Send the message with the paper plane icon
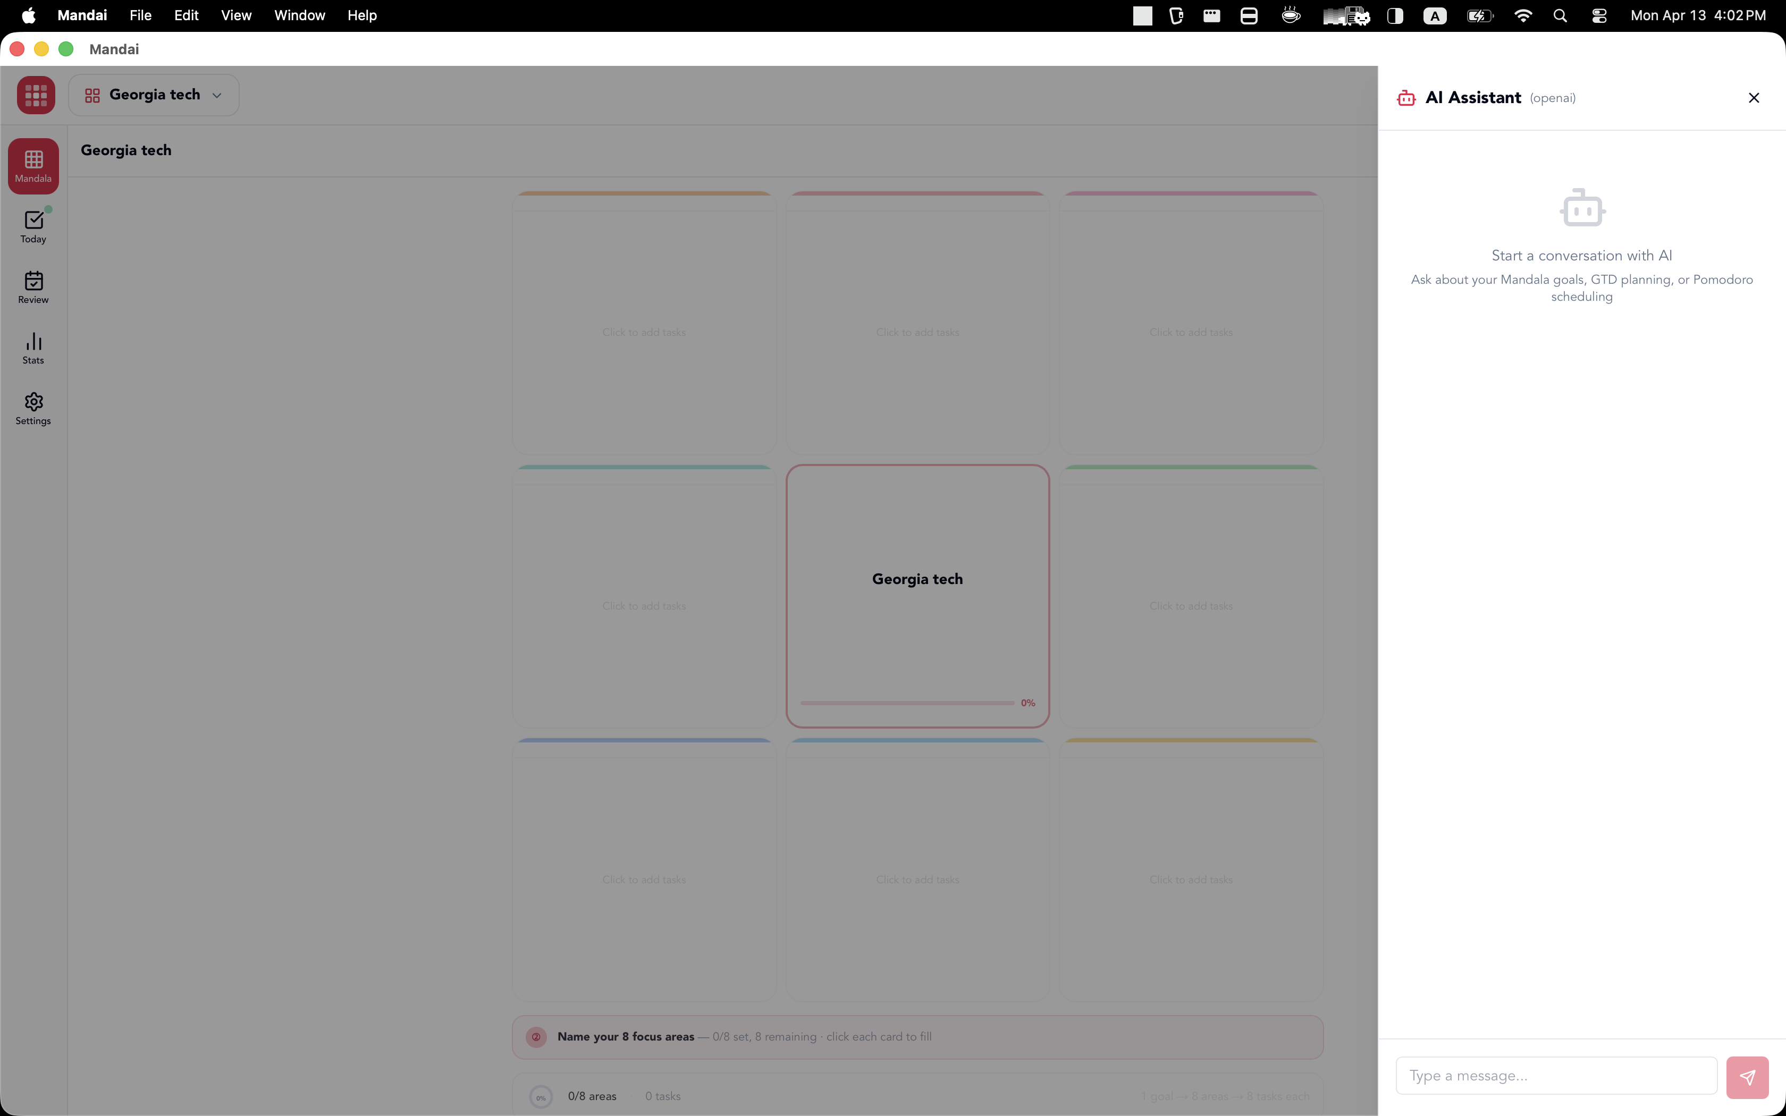 tap(1748, 1076)
